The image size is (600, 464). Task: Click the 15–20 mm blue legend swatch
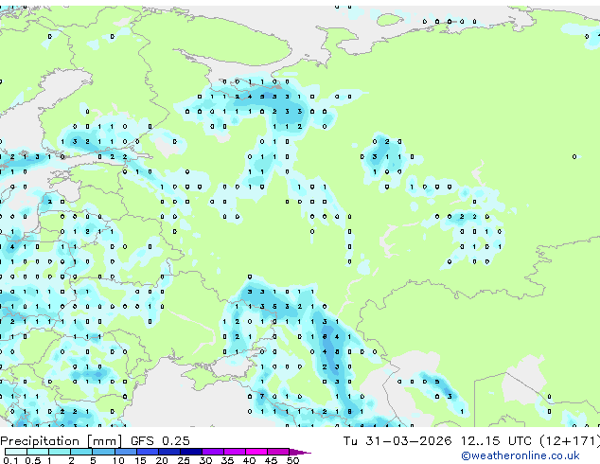(x=147, y=452)
